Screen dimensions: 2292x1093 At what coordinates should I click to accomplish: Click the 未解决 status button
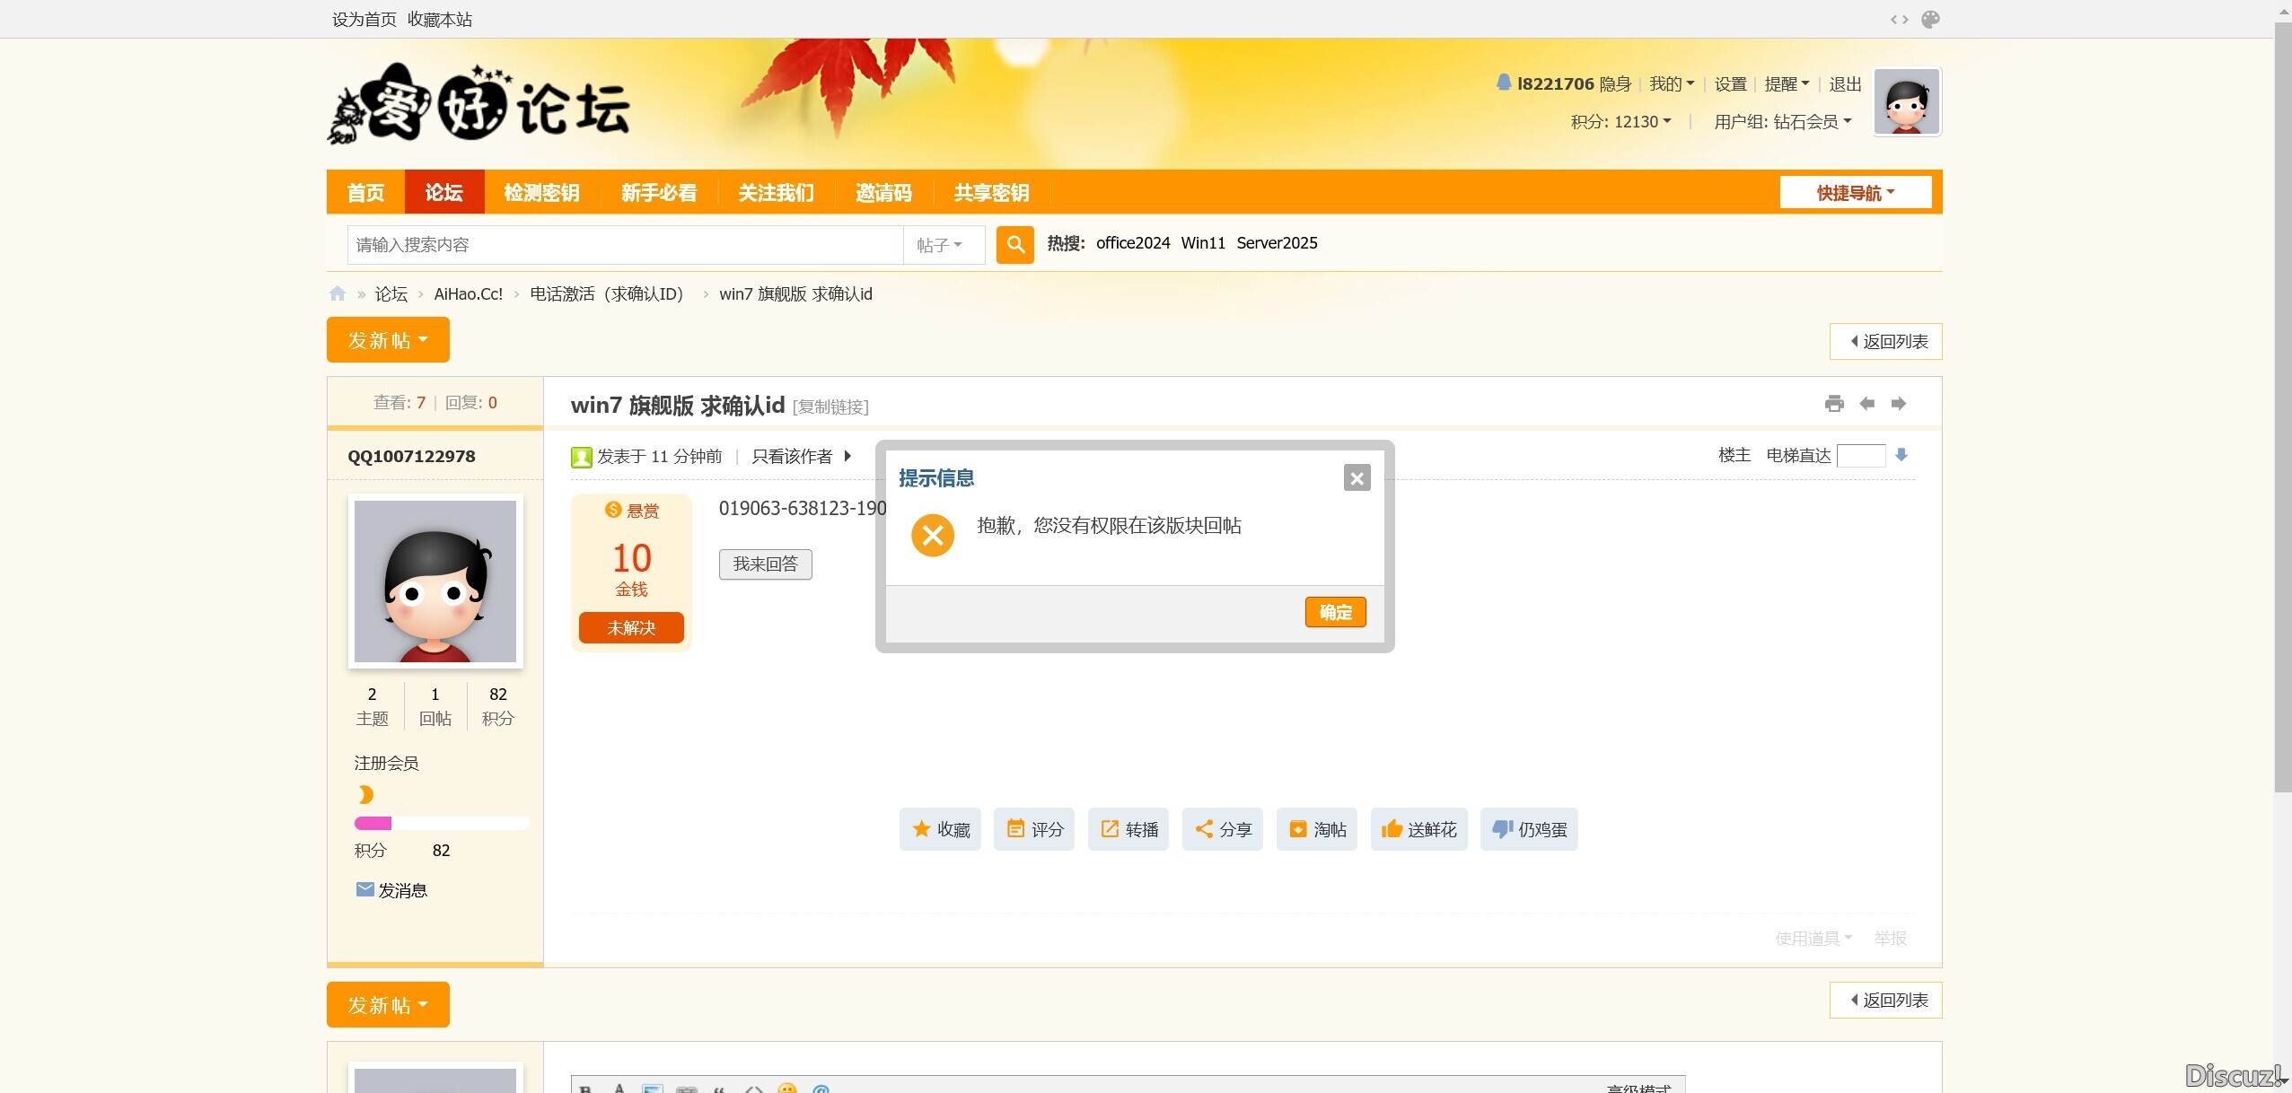(631, 627)
